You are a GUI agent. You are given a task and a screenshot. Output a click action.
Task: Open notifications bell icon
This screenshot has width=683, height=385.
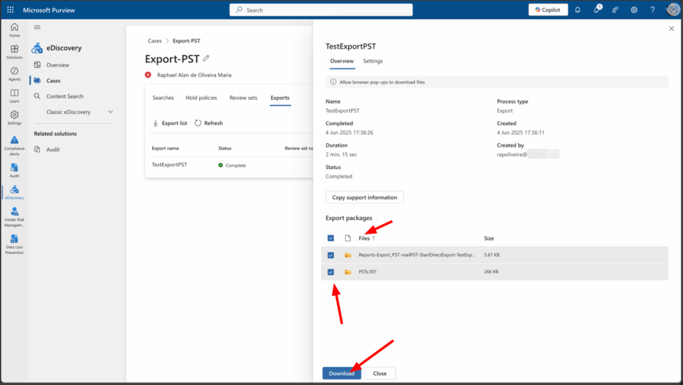click(577, 9)
